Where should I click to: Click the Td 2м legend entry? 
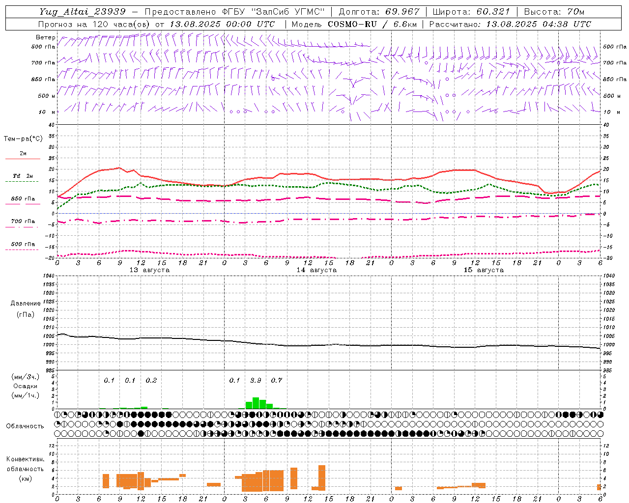tap(23, 176)
